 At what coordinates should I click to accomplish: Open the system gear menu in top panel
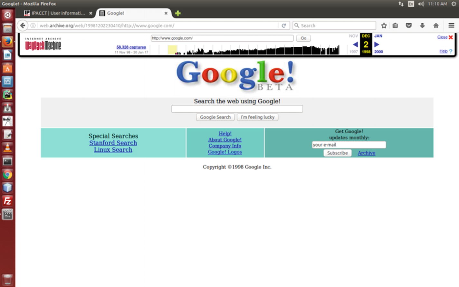(454, 4)
